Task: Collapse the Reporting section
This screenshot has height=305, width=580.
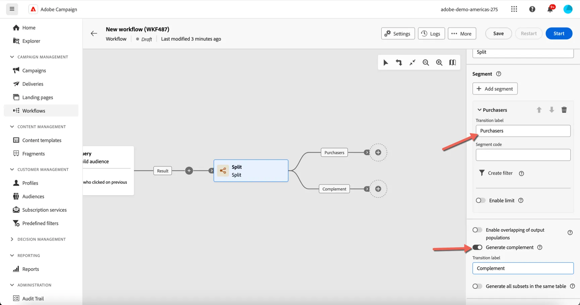Action: click(12, 255)
